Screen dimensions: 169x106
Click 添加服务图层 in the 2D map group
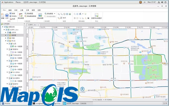pyautogui.click(x=30, y=16)
